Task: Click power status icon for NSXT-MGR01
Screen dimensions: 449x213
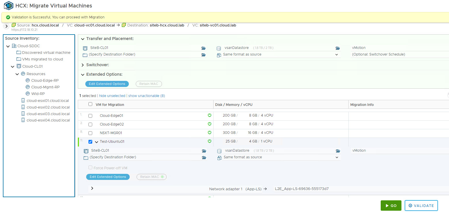Action: [x=210, y=133]
